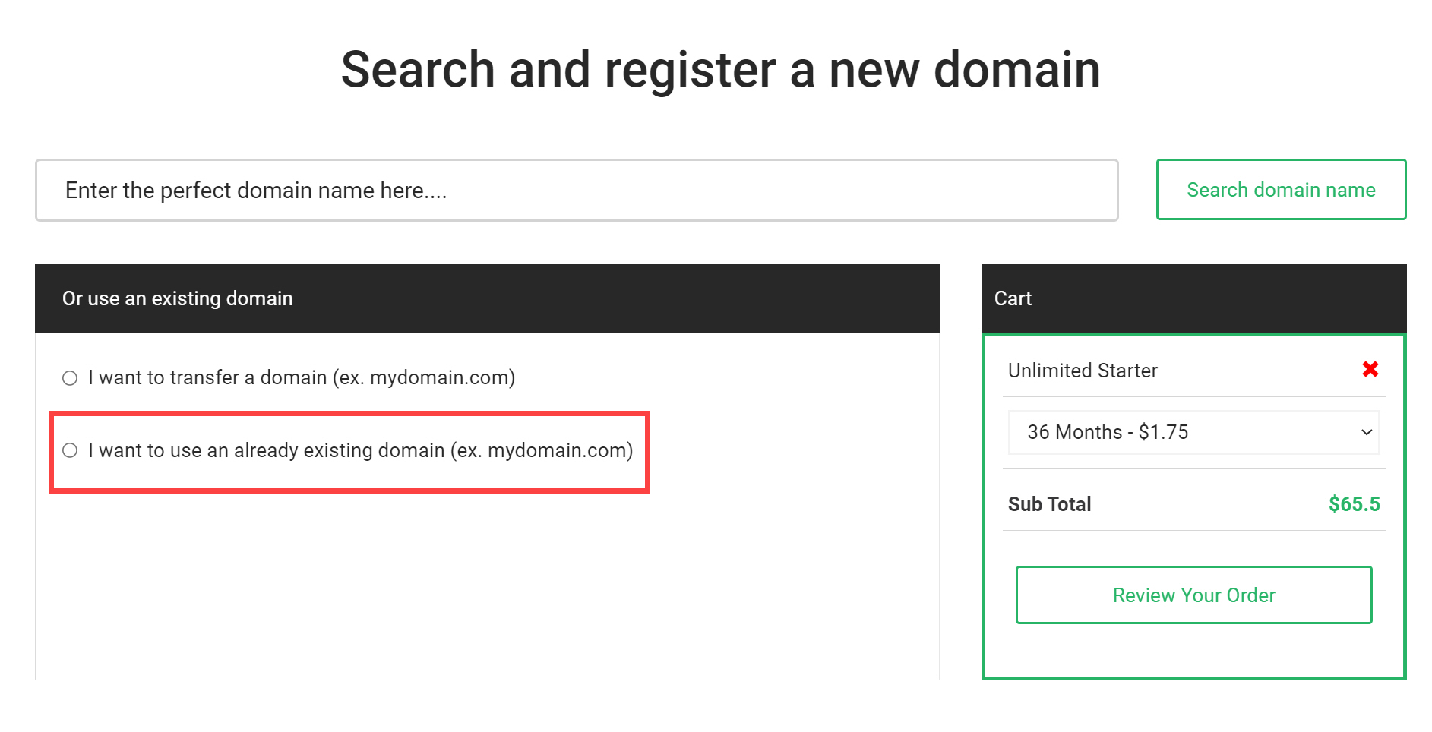Remove Unlimited Starter from cart
Viewport: 1432px width, 732px height.
1370,369
